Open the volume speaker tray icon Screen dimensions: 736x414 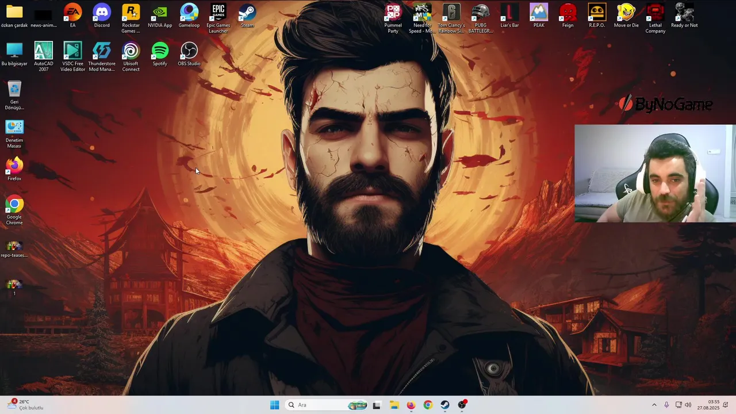pyautogui.click(x=688, y=405)
